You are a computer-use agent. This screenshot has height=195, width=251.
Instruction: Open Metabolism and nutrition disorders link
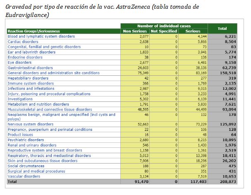point(38,104)
